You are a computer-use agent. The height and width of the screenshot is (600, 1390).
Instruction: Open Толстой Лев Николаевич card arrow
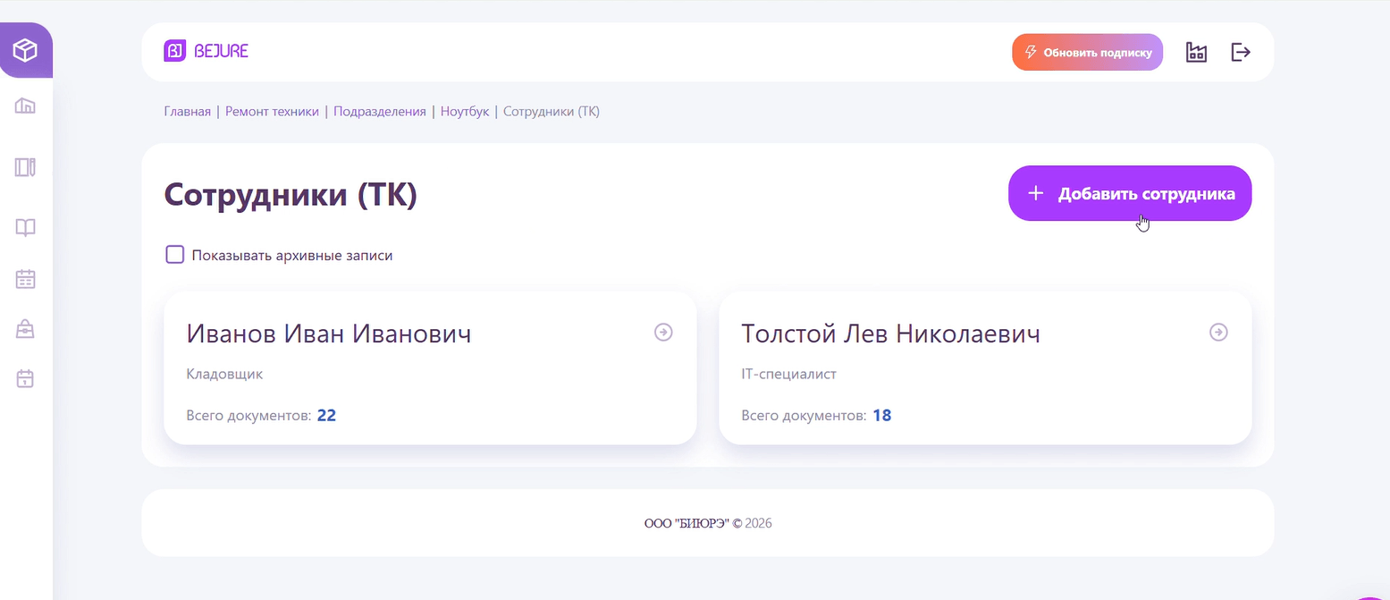click(x=1218, y=332)
